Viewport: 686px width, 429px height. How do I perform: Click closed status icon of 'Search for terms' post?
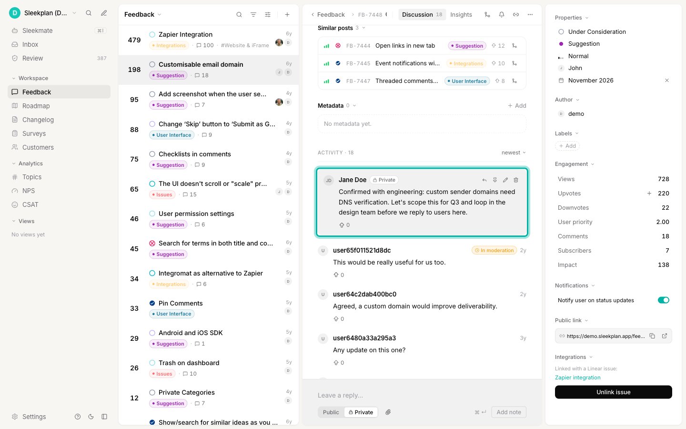pyautogui.click(x=152, y=243)
